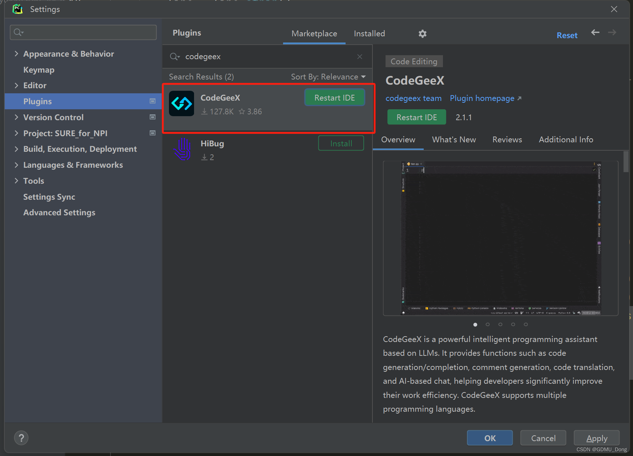Expand the Version Control node

click(x=16, y=117)
